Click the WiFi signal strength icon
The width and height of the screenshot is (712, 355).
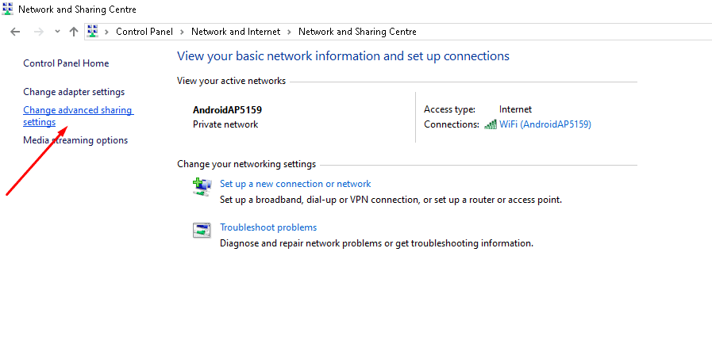pyautogui.click(x=491, y=124)
